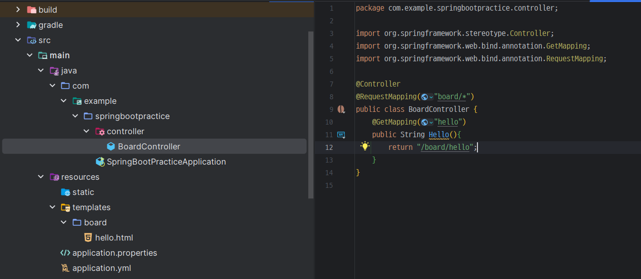Image resolution: width=641 pixels, height=279 pixels.
Task: Click the project tree vertical scrollbar
Action: point(311,114)
